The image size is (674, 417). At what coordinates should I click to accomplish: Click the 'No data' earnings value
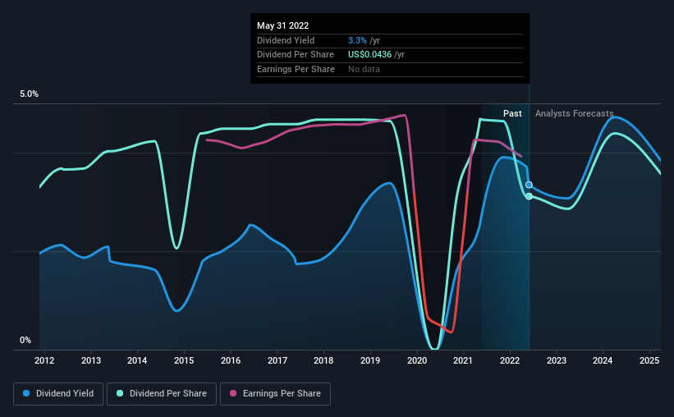coord(364,69)
